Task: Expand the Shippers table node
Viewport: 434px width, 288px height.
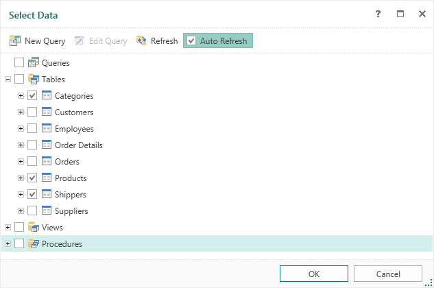Action: tap(21, 195)
